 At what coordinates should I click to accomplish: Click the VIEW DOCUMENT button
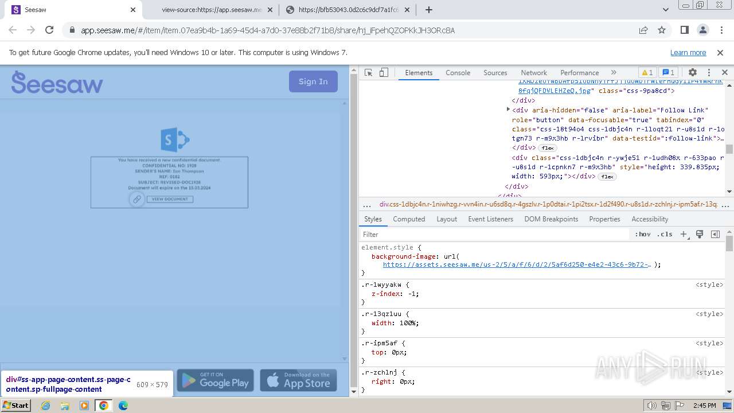coord(170,199)
